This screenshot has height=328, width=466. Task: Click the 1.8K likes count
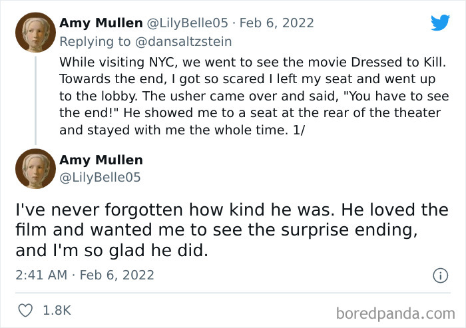coord(57,310)
